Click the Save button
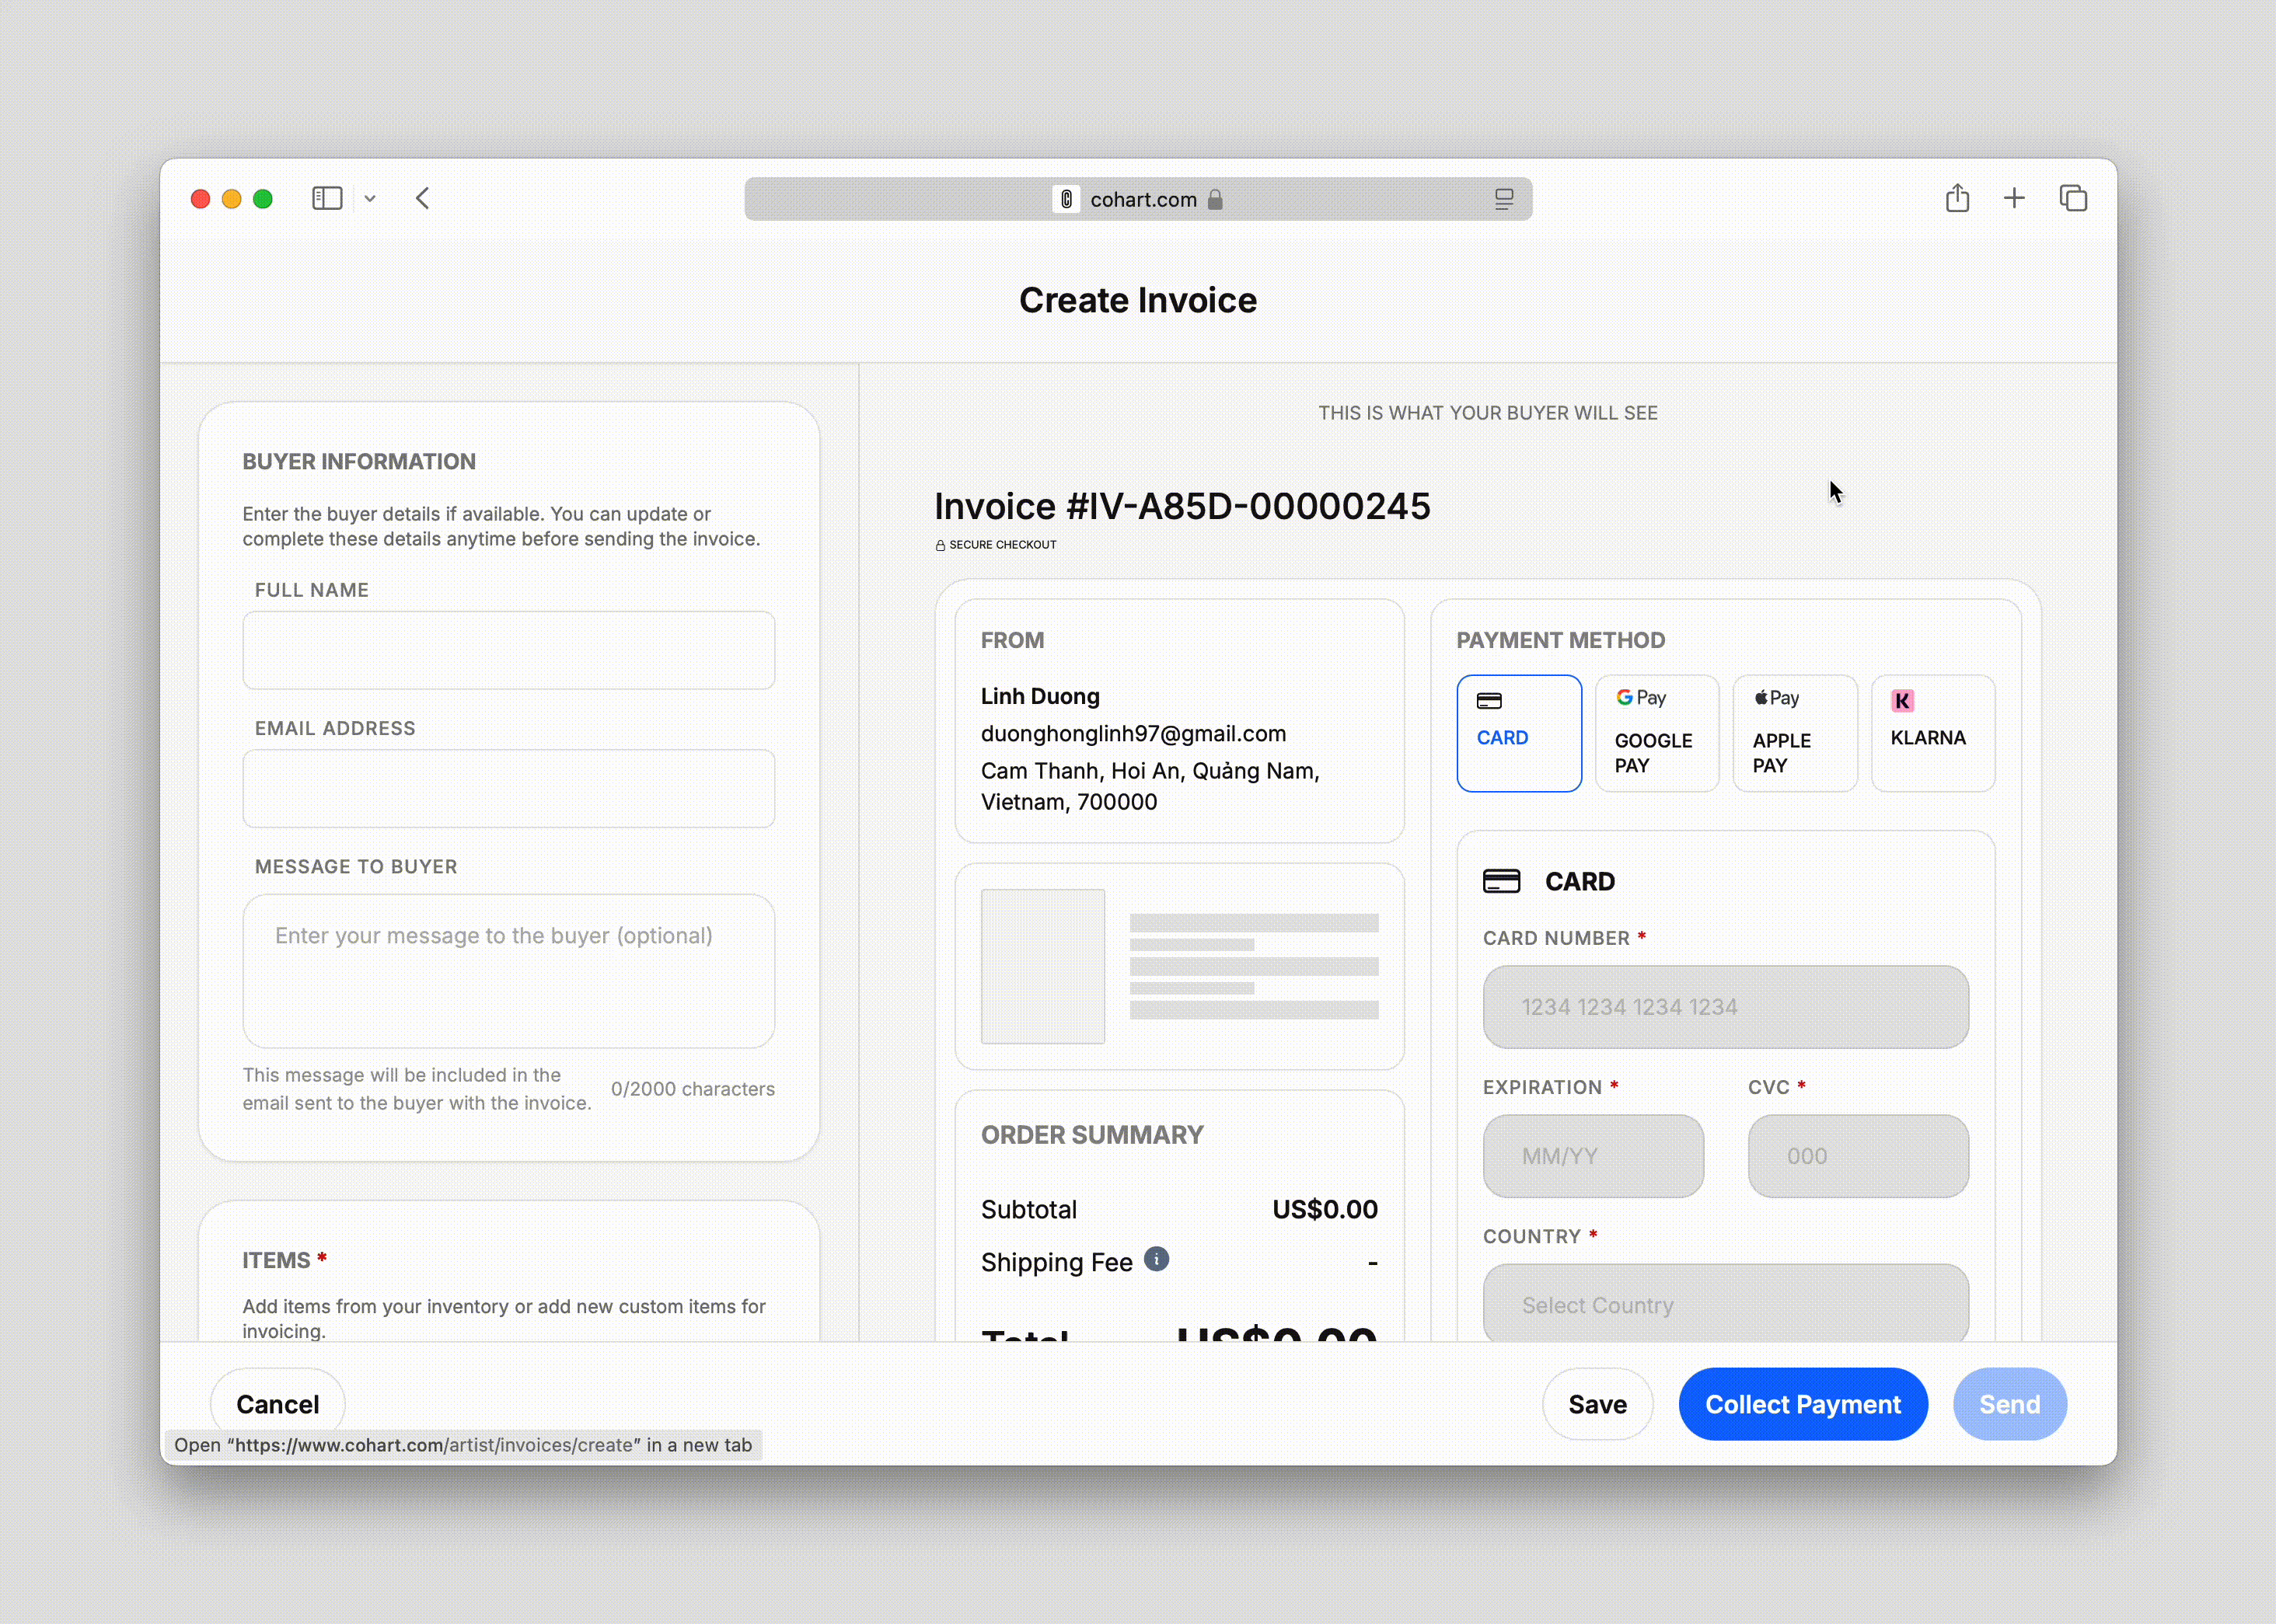 pos(1597,1404)
